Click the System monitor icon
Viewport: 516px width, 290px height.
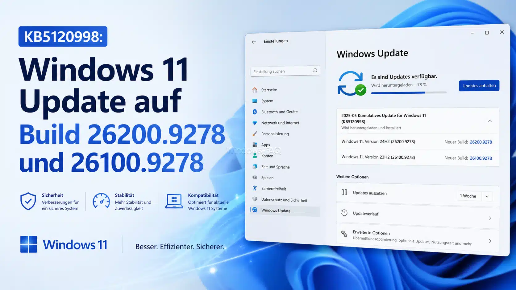[x=255, y=101]
